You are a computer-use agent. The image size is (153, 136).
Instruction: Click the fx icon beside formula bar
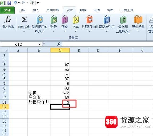[x=59, y=44]
